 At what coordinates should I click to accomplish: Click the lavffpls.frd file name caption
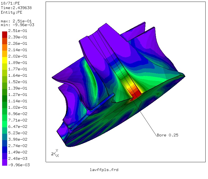(104, 169)
